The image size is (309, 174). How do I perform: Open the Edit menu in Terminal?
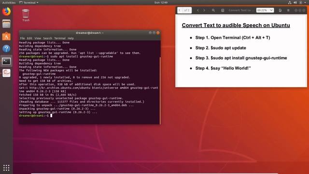(29, 38)
